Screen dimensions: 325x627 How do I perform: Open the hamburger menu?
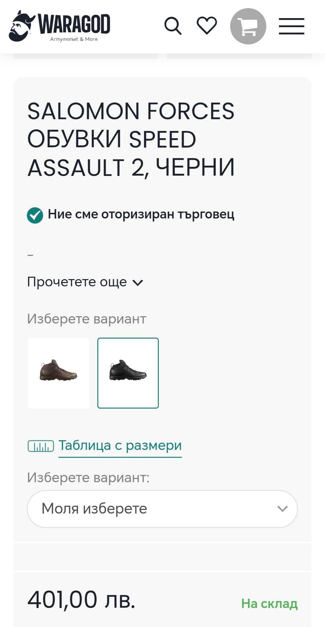(x=291, y=26)
